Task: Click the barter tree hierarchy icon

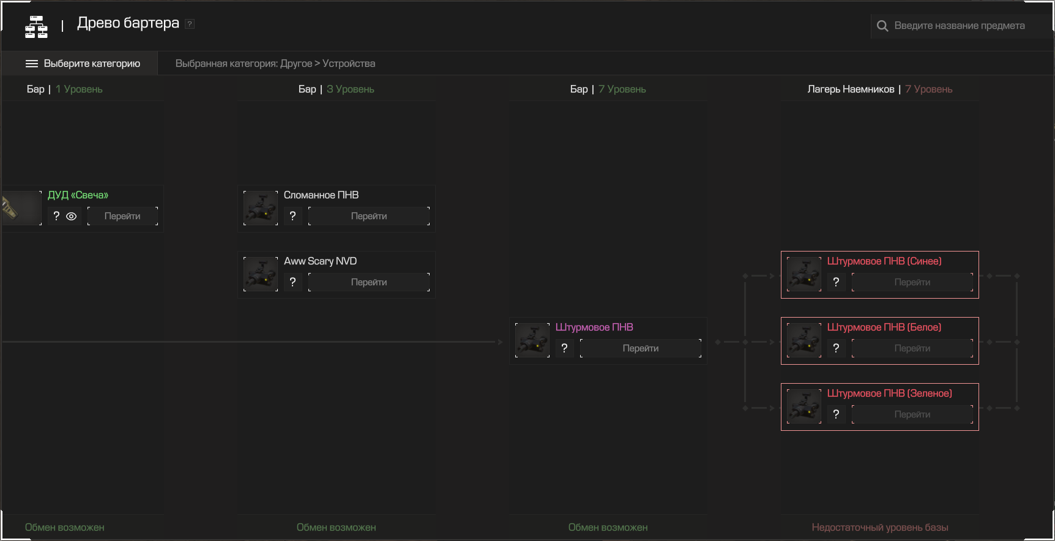Action: (36, 27)
